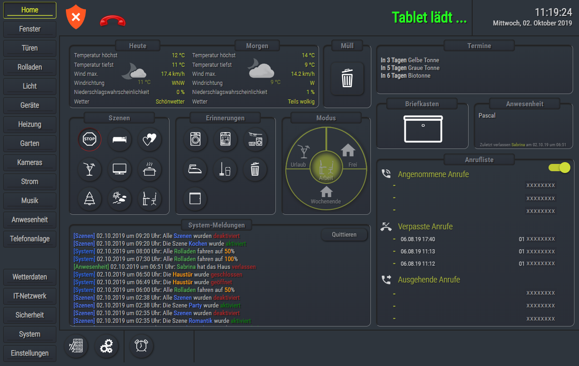Click the Briefkasten mailbox icon

(423, 129)
